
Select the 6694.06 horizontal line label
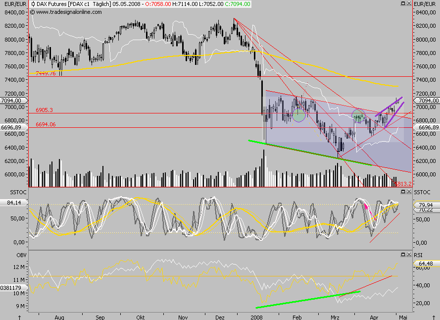pyautogui.click(x=46, y=124)
